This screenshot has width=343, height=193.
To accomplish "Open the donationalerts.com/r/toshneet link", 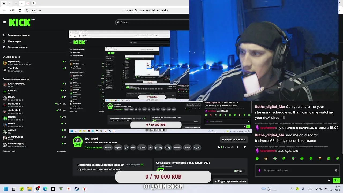I will (99, 169).
